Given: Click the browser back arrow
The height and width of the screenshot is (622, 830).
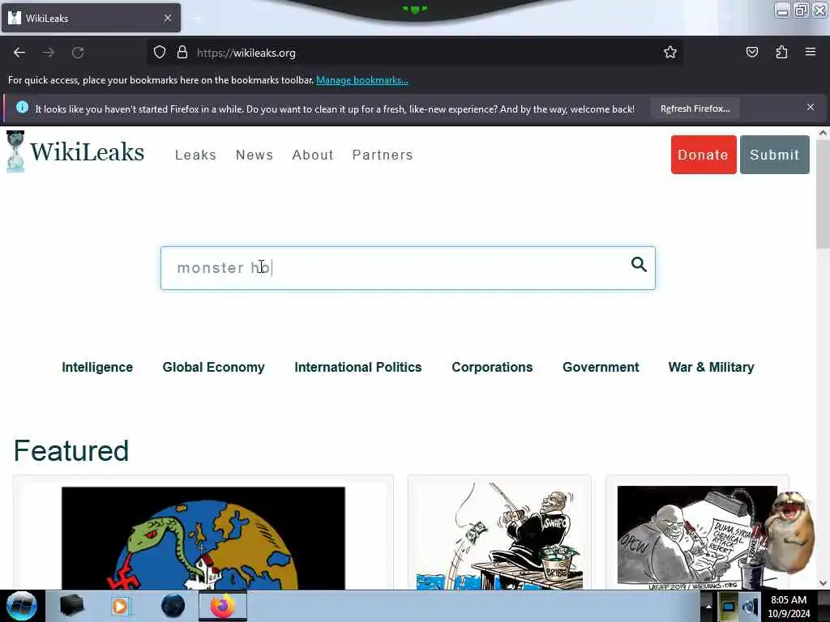Looking at the screenshot, I should pos(19,53).
